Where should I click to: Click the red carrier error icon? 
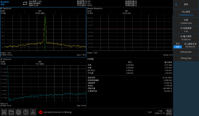click(x=41, y=112)
